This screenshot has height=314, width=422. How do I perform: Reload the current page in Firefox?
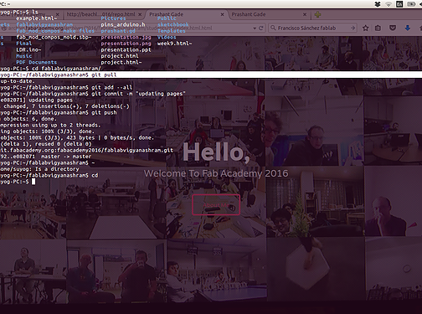(x=261, y=28)
